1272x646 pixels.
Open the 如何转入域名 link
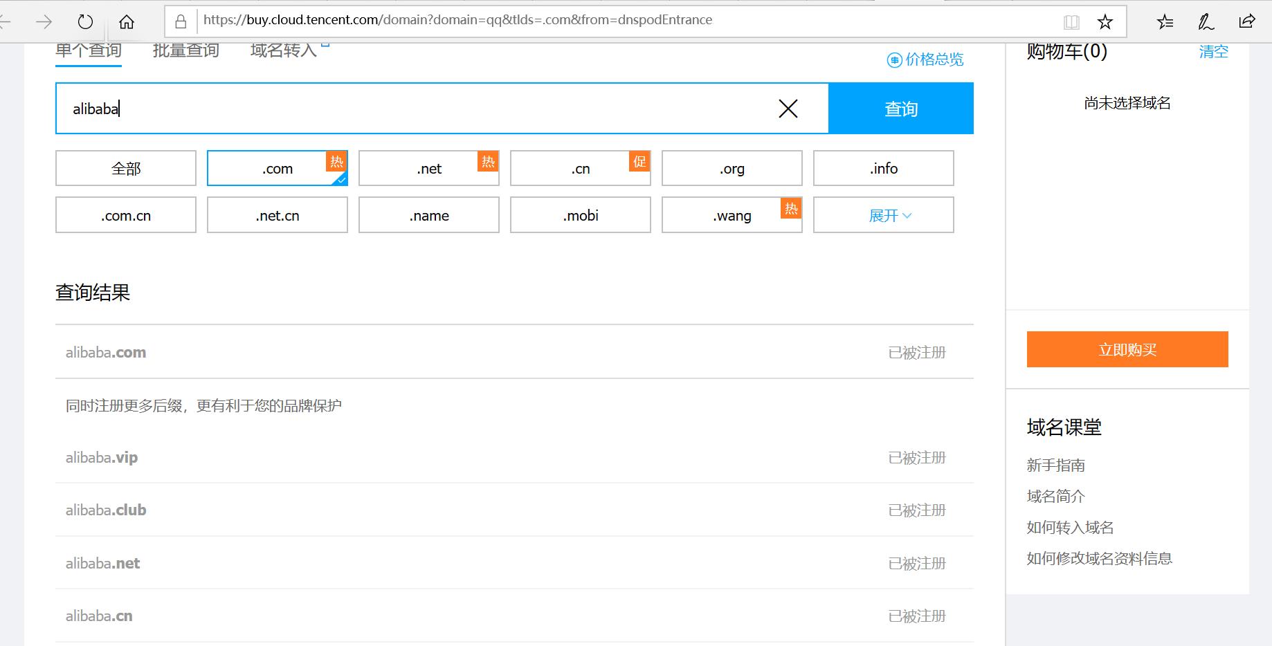point(1071,527)
